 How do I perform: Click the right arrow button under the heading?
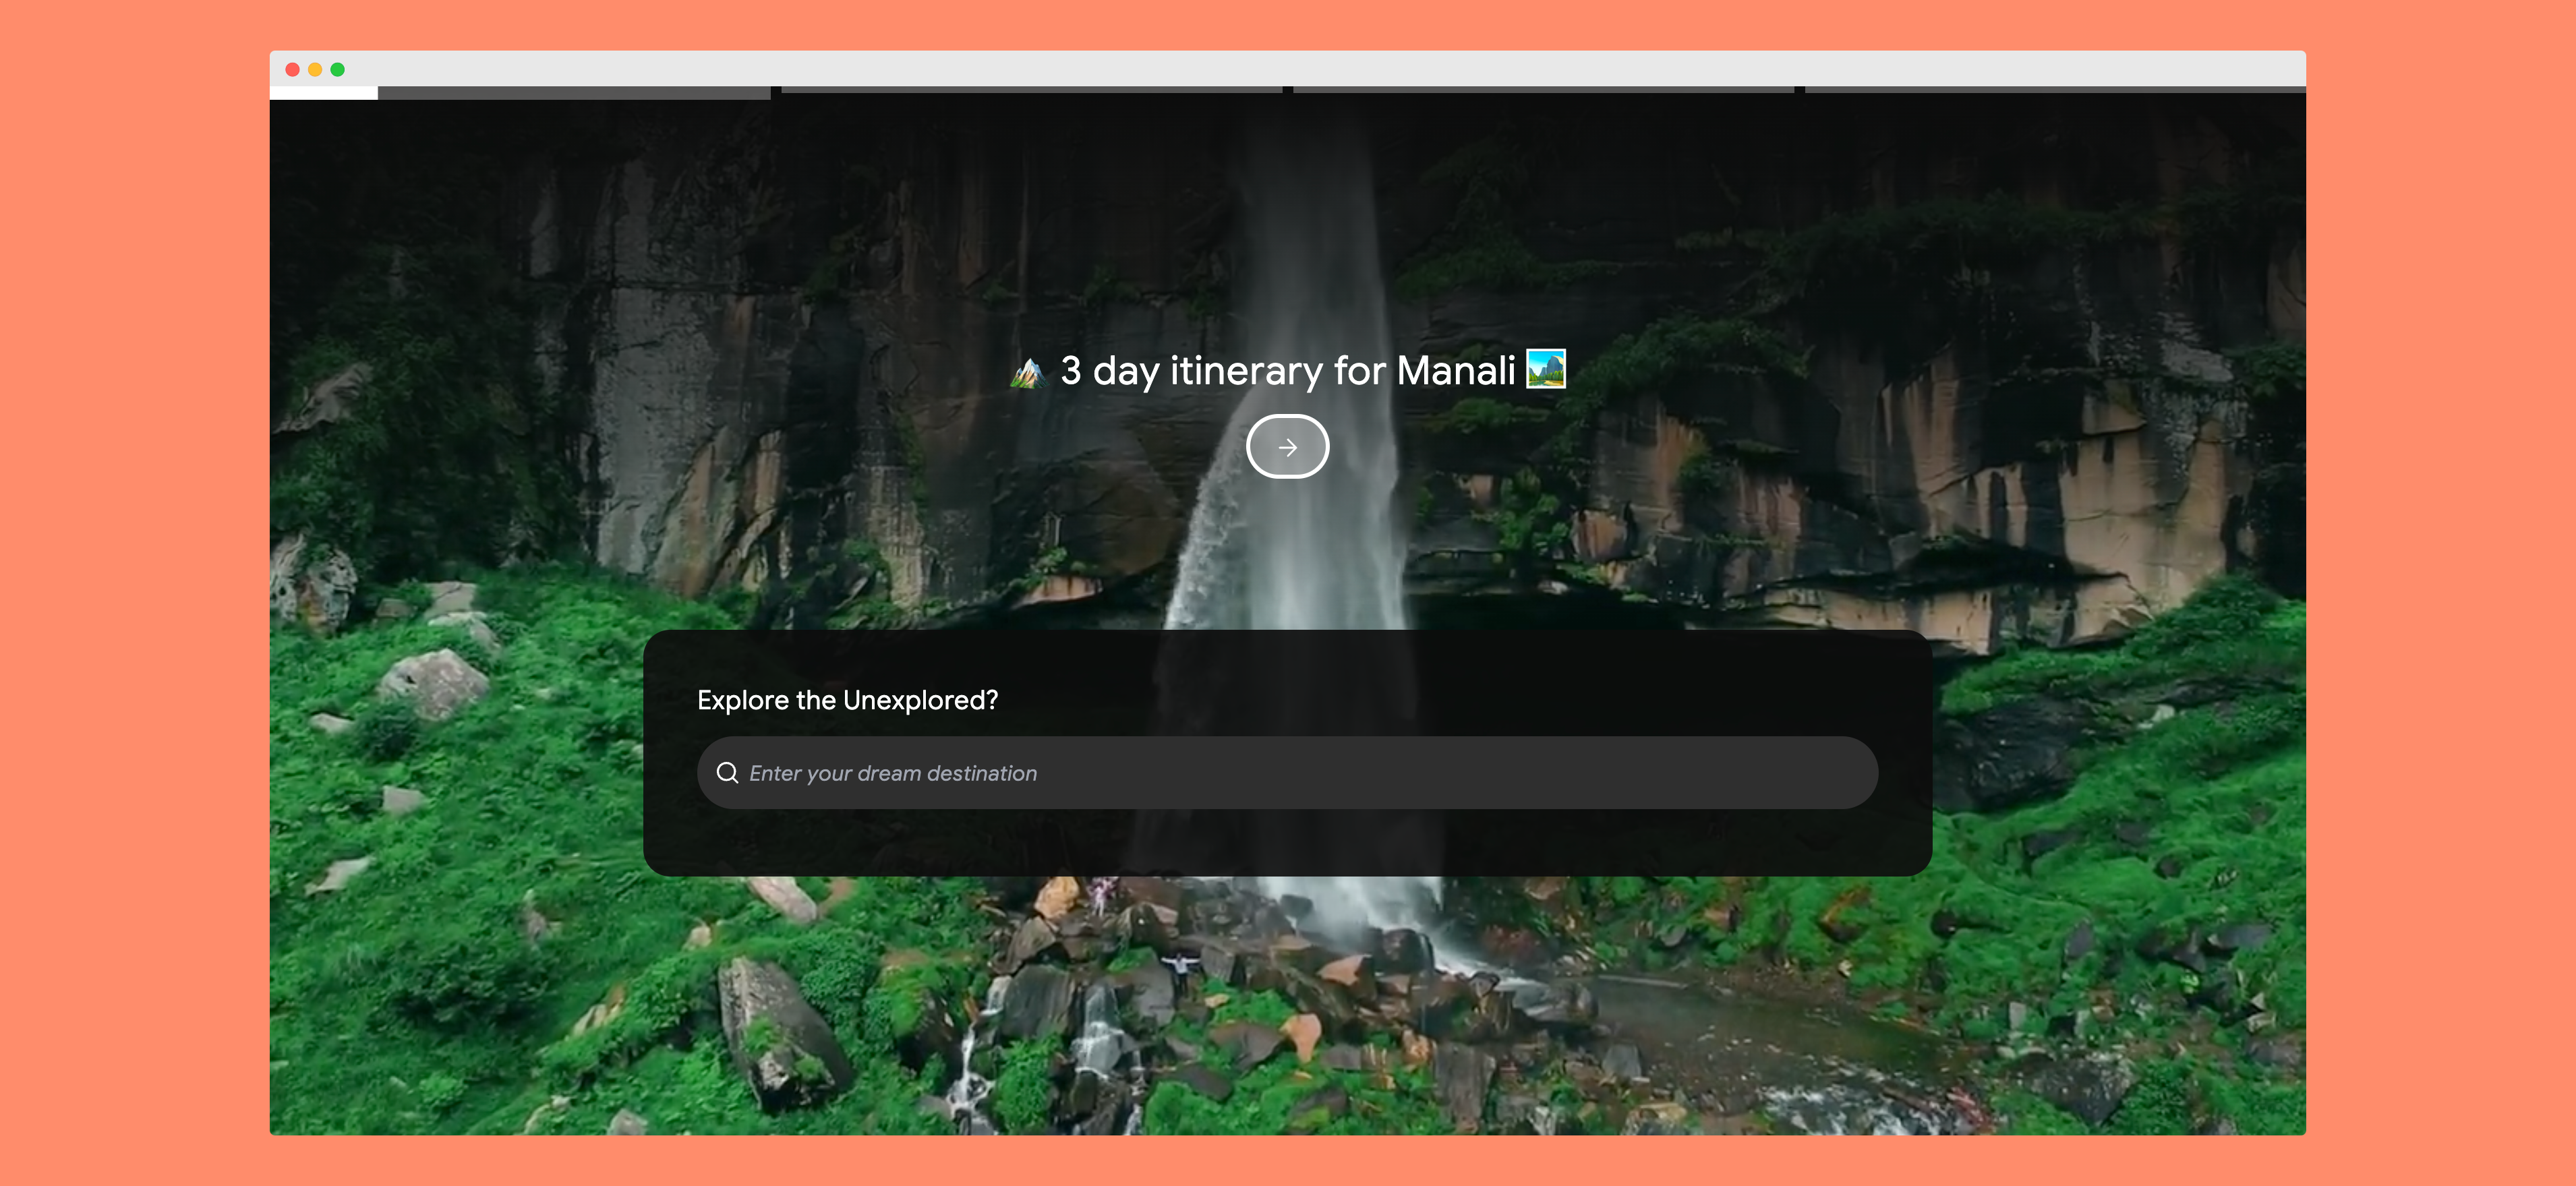pos(1287,447)
